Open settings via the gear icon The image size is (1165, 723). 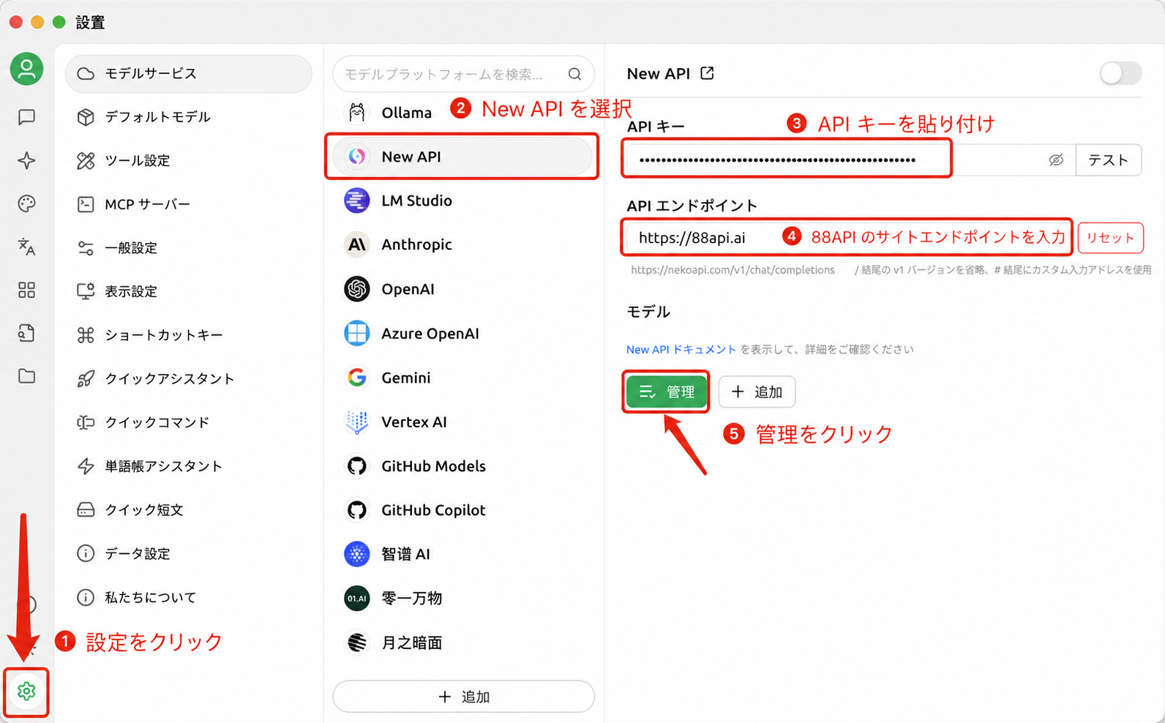26,691
